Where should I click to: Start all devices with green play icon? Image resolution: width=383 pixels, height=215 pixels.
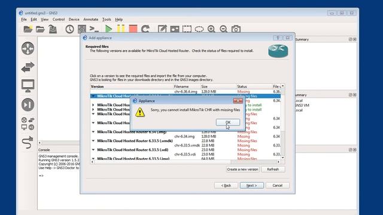pyautogui.click(x=108, y=29)
